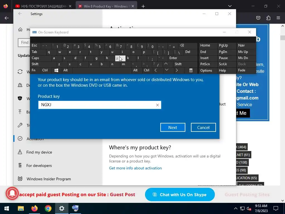This screenshot has height=214, width=285.
Task: Click the spacebar on On-Screen Keyboard
Action: (102, 70)
